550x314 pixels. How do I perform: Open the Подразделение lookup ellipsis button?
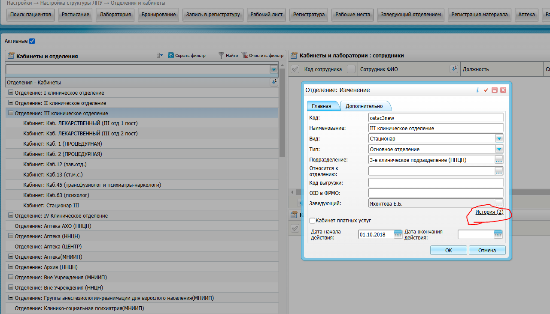(498, 160)
